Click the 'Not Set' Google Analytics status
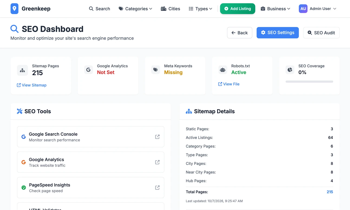The width and height of the screenshot is (350, 210). [x=106, y=72]
